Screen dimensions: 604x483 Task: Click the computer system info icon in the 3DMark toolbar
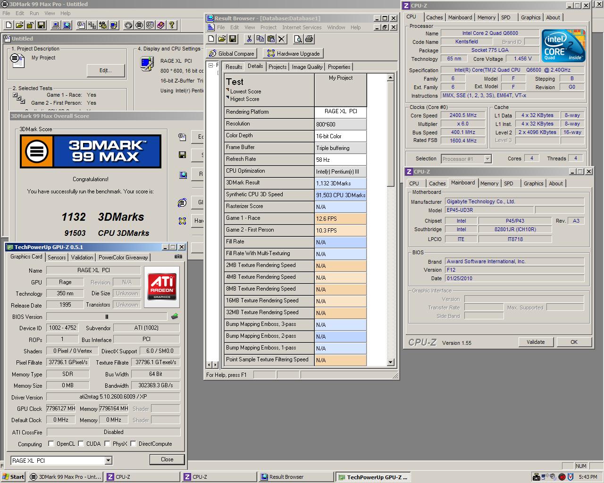click(x=56, y=25)
